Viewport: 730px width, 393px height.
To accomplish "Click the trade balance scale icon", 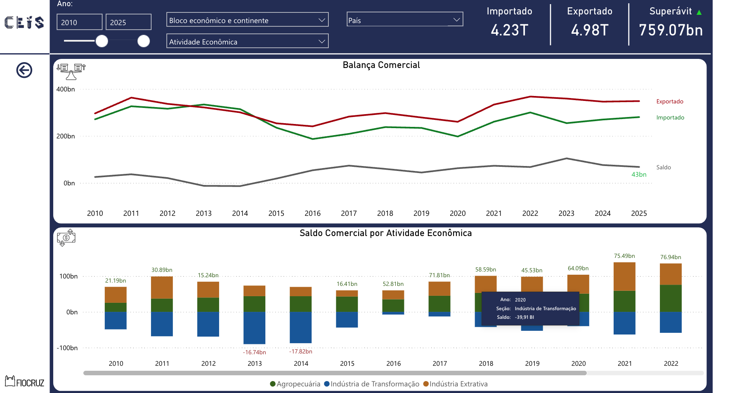I will (x=71, y=72).
